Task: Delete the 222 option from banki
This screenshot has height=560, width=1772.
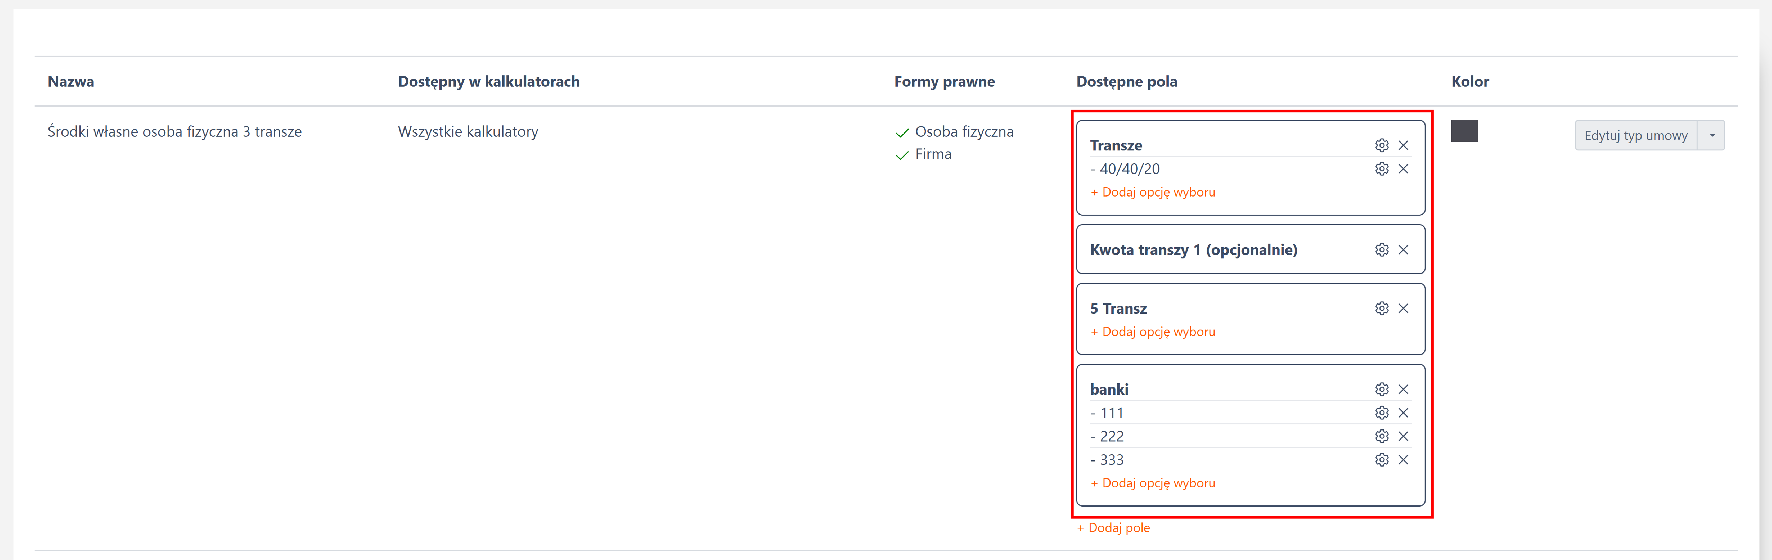Action: click(1403, 436)
